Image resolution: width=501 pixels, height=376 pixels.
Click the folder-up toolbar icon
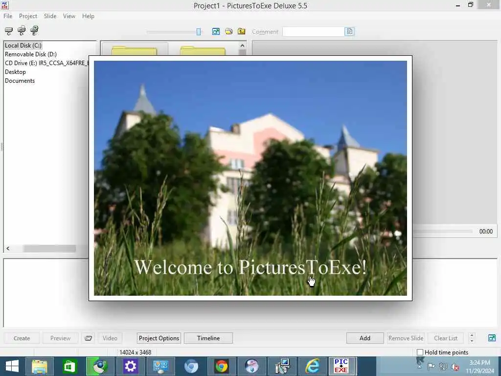point(242,31)
